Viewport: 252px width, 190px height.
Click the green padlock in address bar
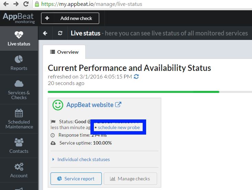pyautogui.click(x=37, y=4)
